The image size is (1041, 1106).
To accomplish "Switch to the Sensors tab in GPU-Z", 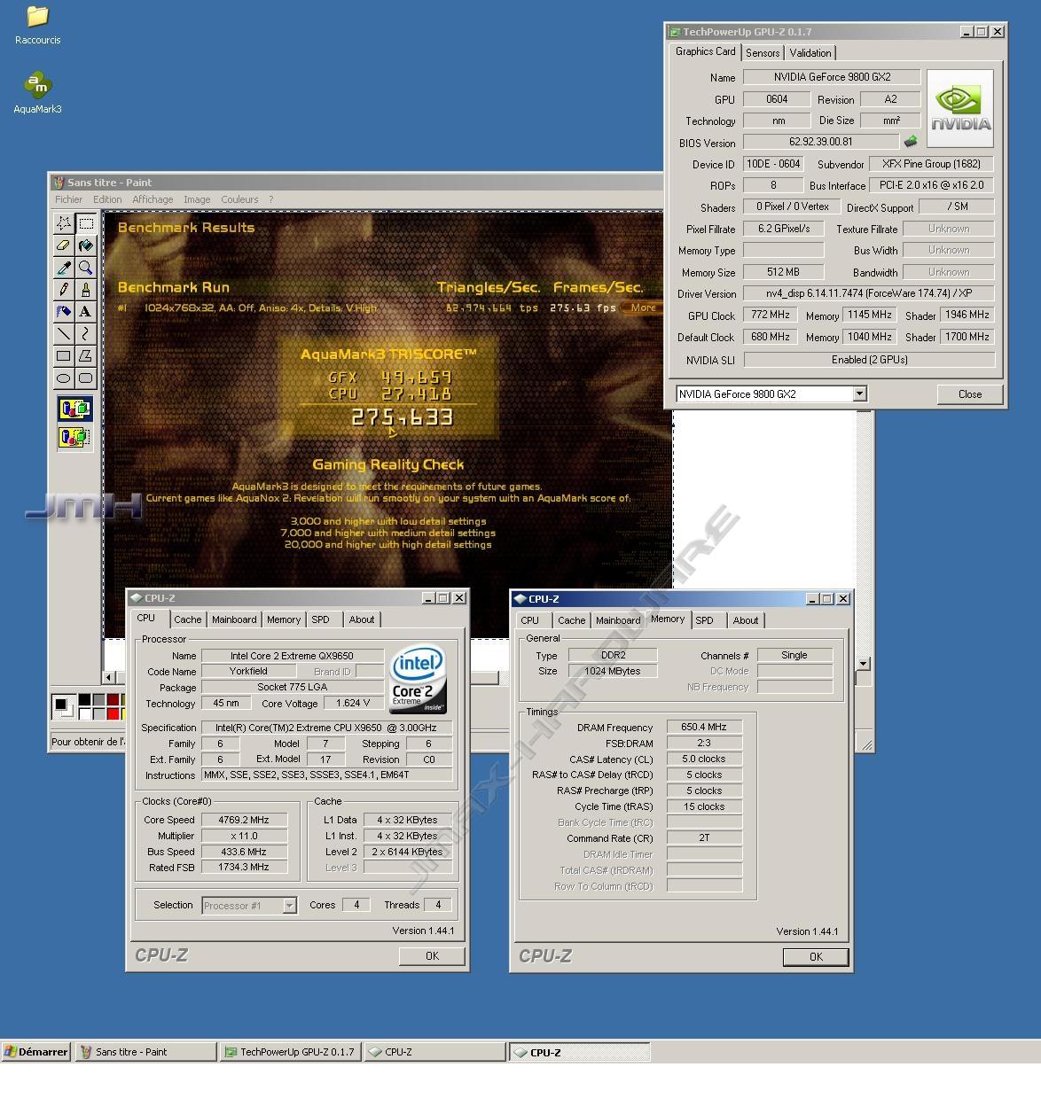I will click(763, 53).
